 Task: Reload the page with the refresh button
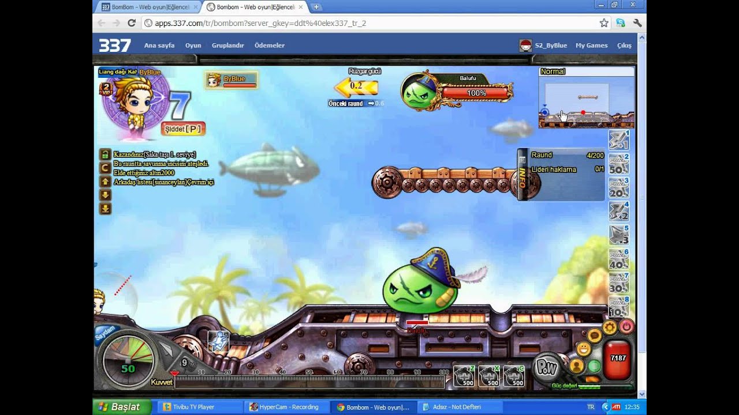[x=132, y=23]
